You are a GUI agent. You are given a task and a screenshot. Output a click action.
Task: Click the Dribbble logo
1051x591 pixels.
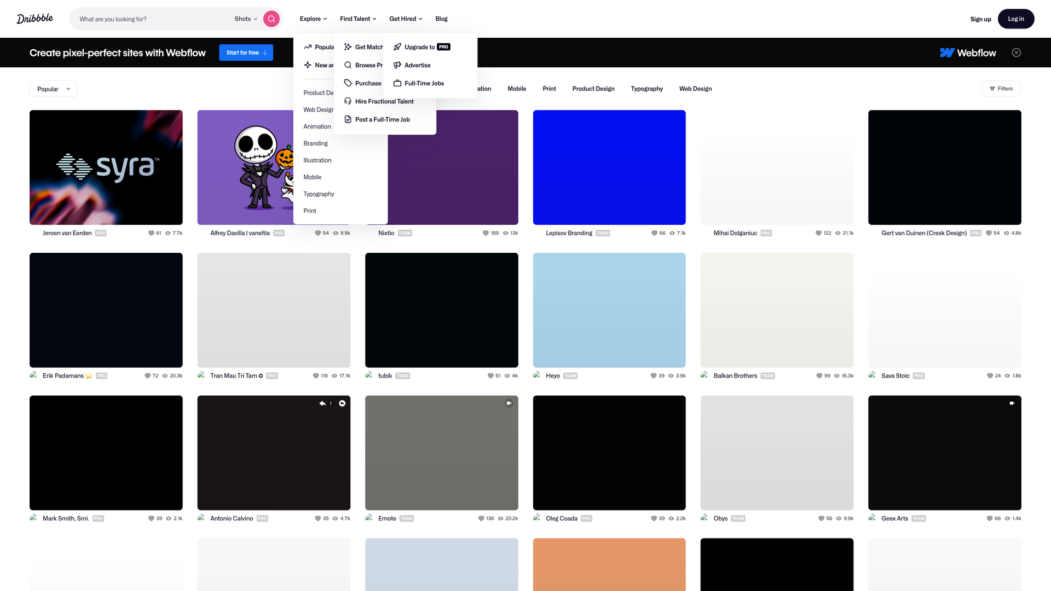(x=34, y=18)
